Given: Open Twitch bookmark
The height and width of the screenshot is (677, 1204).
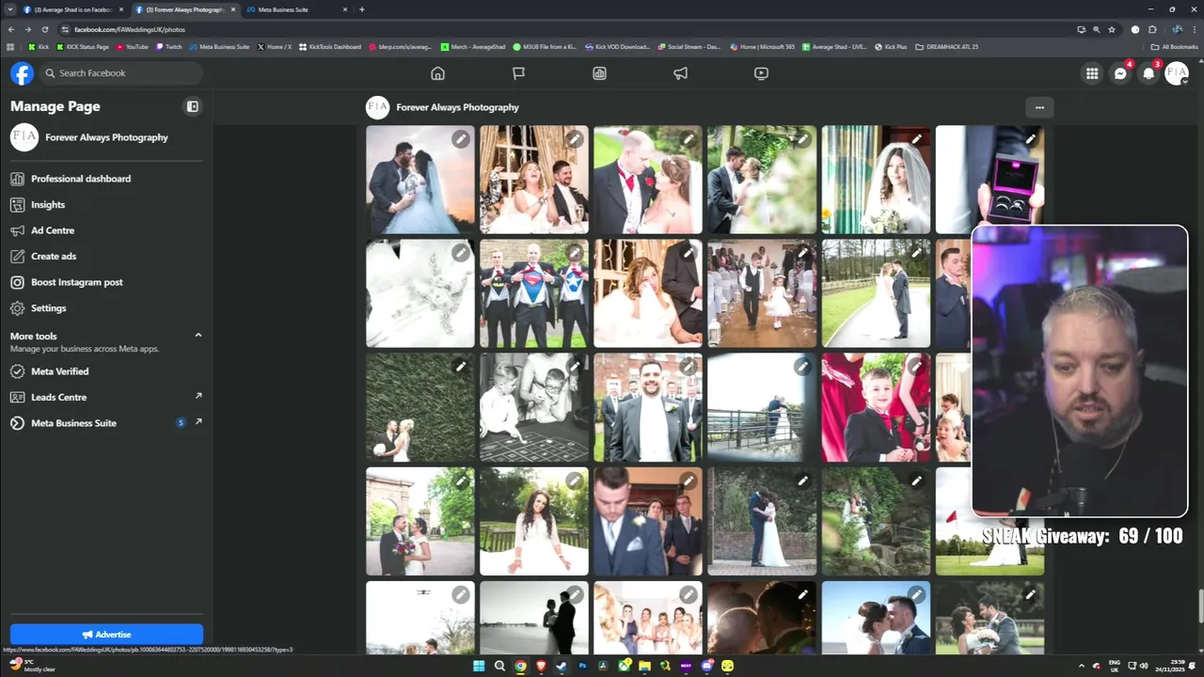Looking at the screenshot, I should coord(169,46).
